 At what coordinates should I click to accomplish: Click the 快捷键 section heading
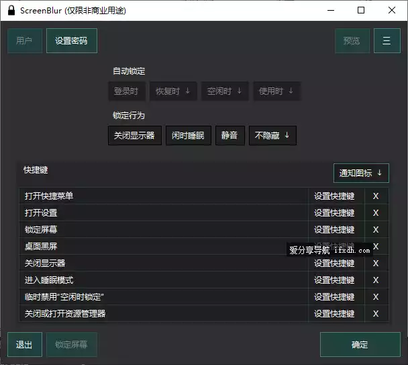pyautogui.click(x=36, y=170)
